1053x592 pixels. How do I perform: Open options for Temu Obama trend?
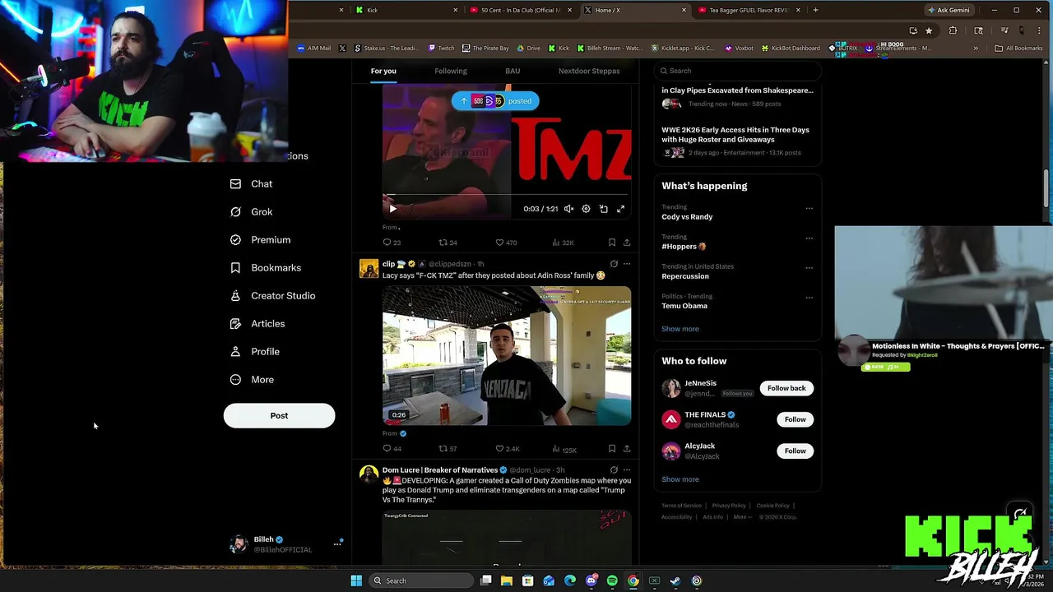coord(809,297)
